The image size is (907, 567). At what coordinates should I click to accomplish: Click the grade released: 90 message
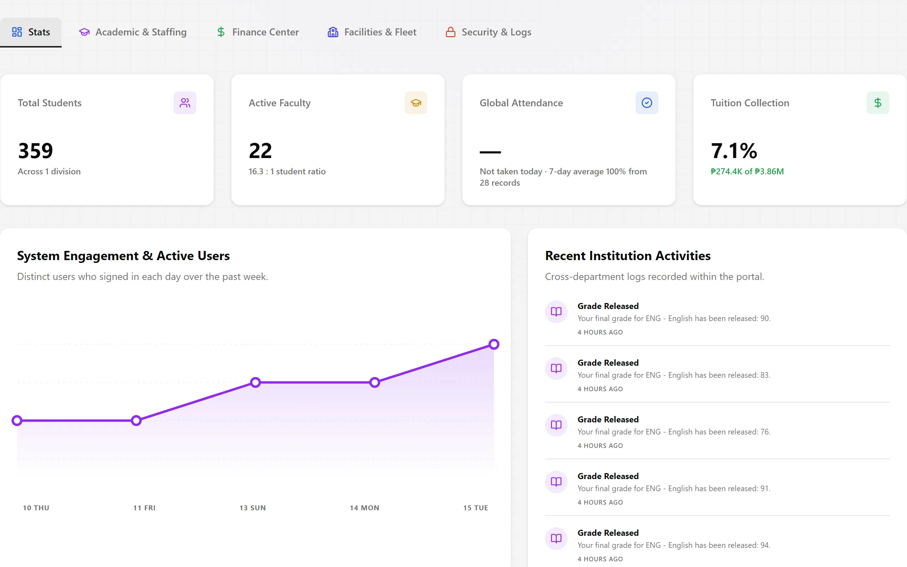[674, 318]
